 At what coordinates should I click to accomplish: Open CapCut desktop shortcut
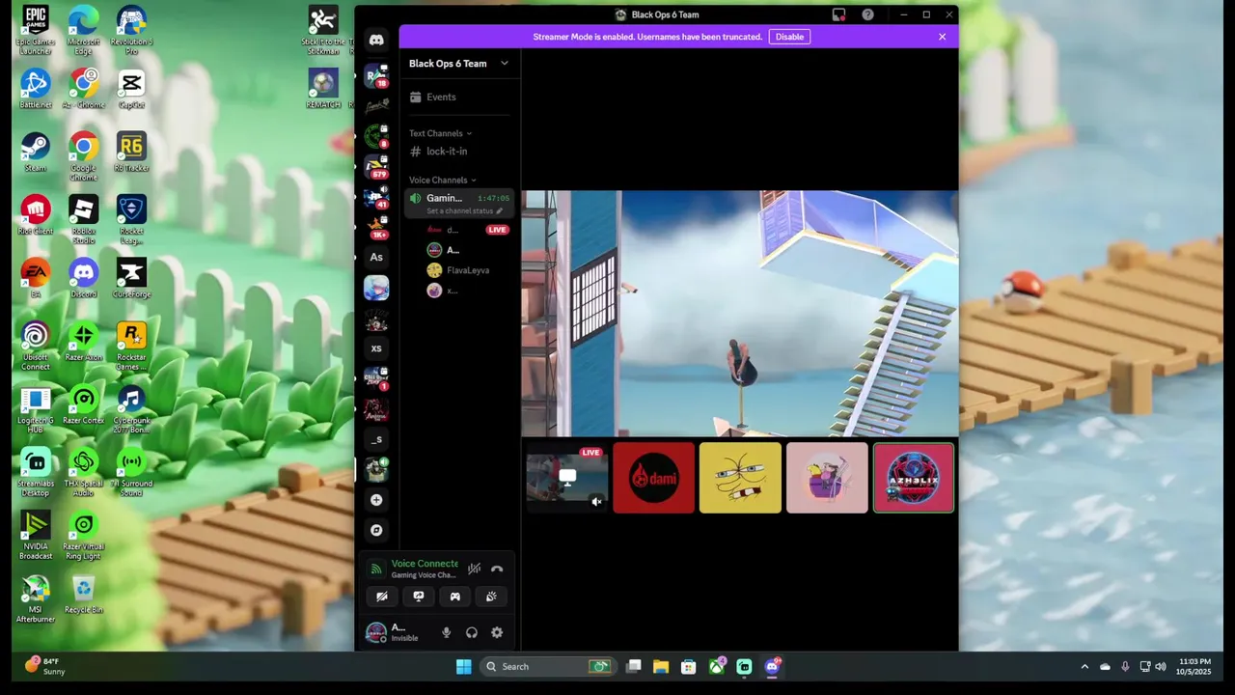[x=131, y=89]
